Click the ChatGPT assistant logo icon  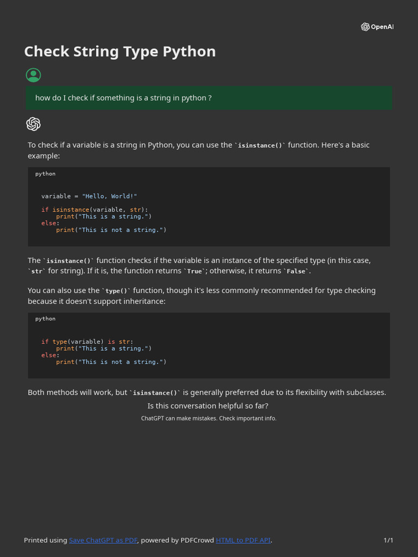pyautogui.click(x=33, y=124)
